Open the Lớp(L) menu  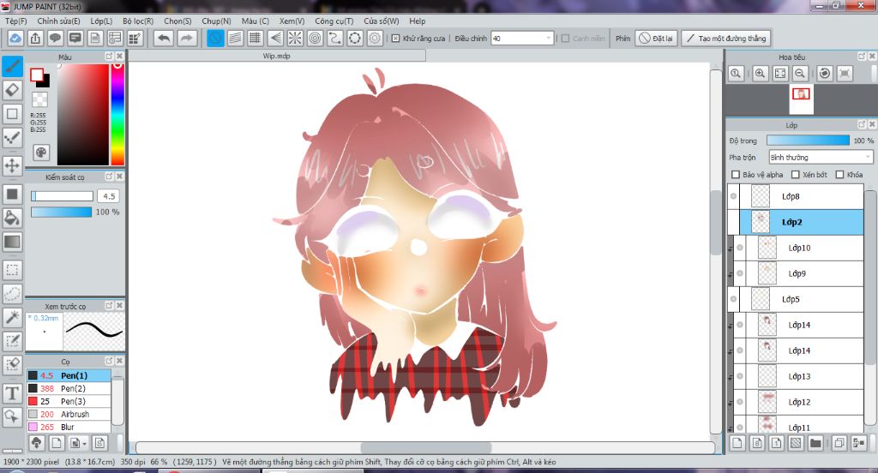click(101, 21)
